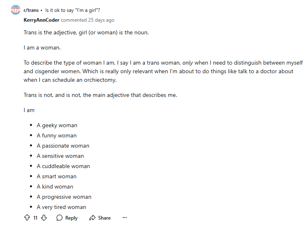Click the Reply button label
The width and height of the screenshot is (306, 229).
[x=71, y=218]
